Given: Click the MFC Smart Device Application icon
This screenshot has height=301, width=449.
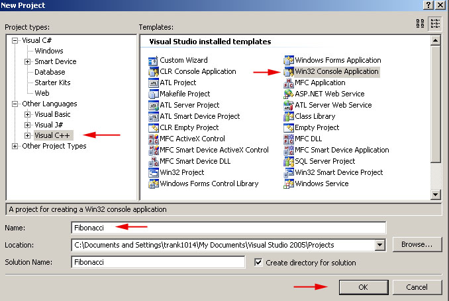Looking at the screenshot, I should (288, 150).
